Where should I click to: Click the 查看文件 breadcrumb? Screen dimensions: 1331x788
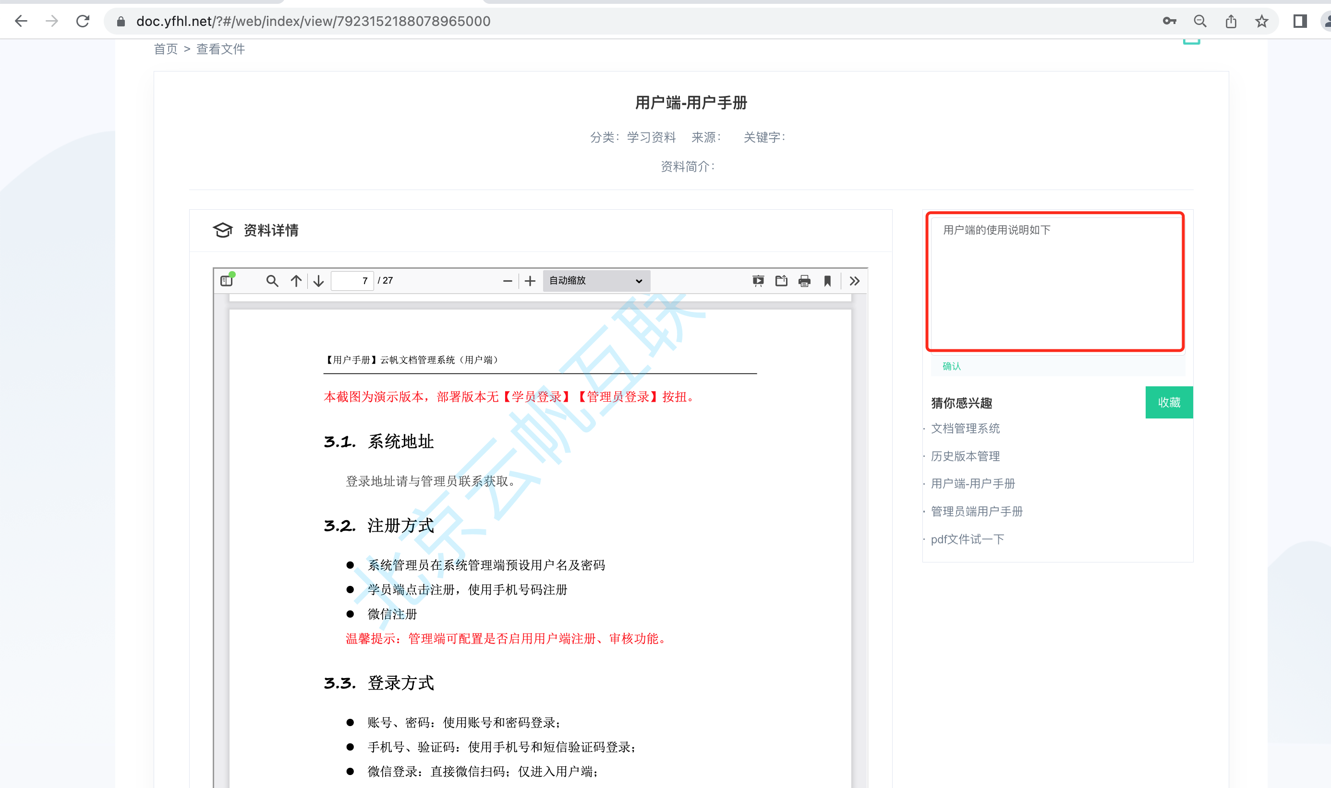click(x=220, y=49)
